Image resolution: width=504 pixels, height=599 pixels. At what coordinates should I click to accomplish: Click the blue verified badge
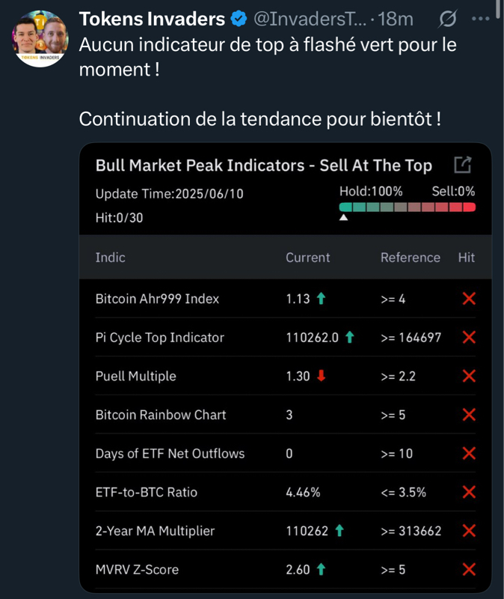click(239, 19)
